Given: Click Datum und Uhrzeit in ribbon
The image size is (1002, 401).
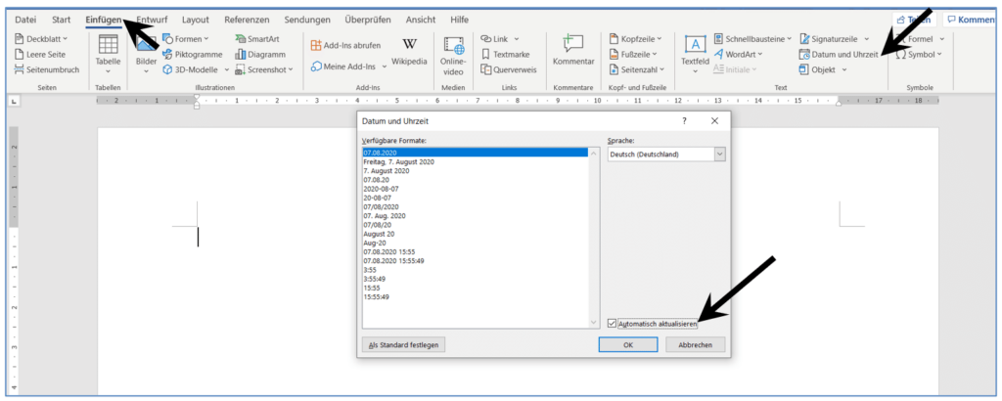Looking at the screenshot, I should coord(839,54).
